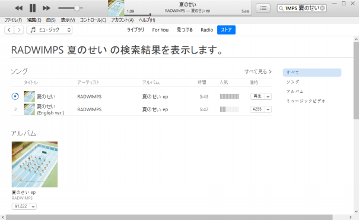Click the playback progress bar
The height and width of the screenshot is (220, 359).
point(188,15)
